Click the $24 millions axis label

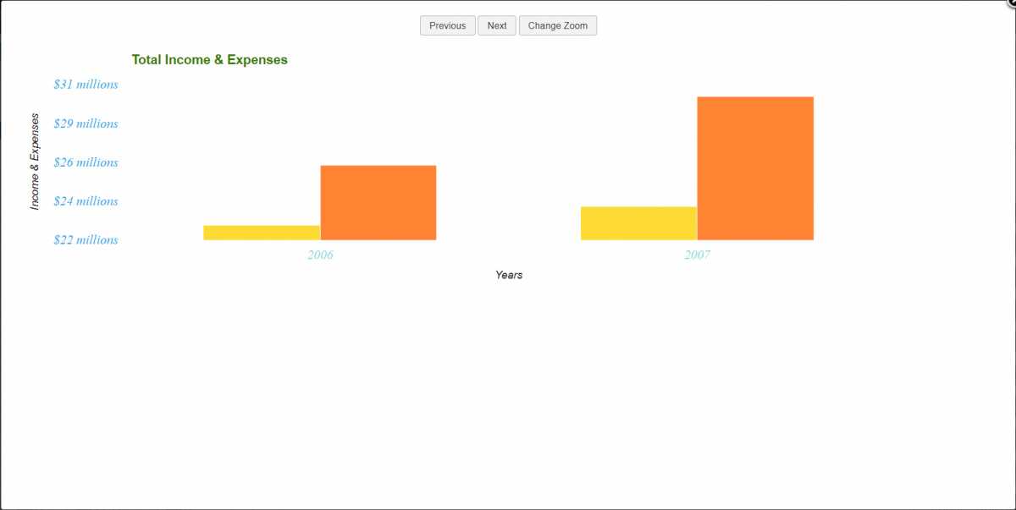86,201
